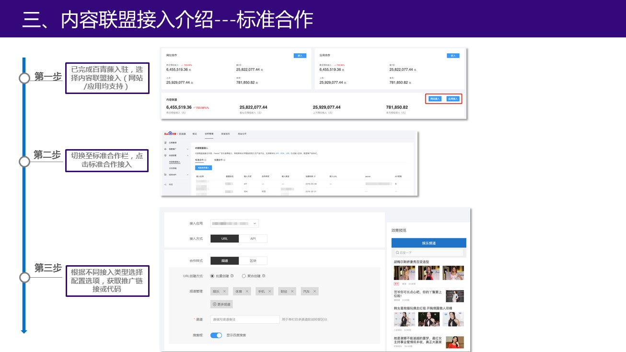Open 网站合作 top navigation tab
Image resolution: width=626 pixels, height=352 pixels.
pyautogui.click(x=242, y=133)
